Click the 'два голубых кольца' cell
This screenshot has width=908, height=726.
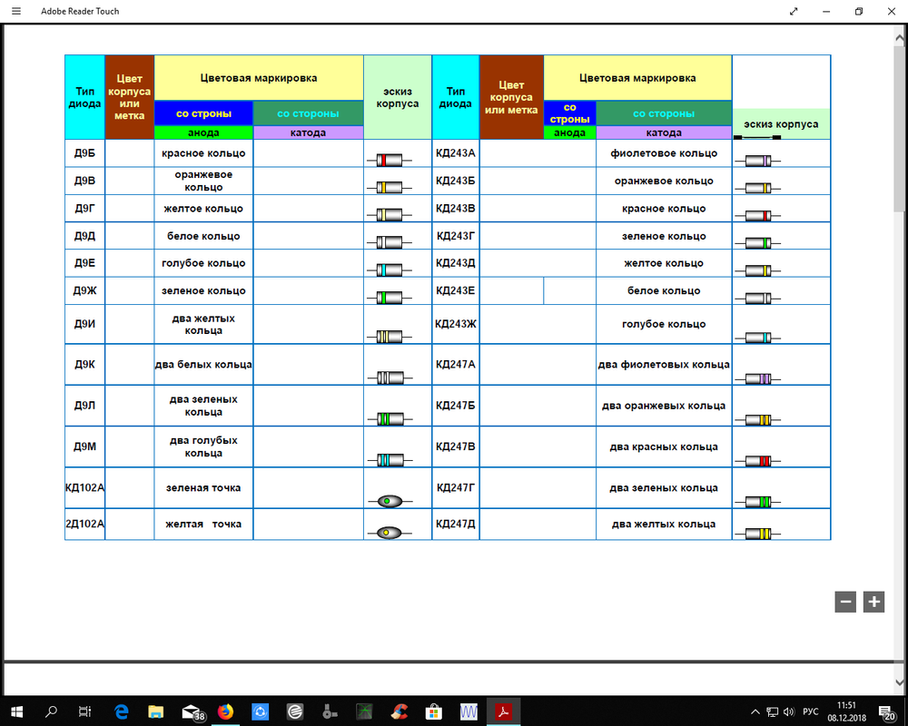(x=203, y=447)
